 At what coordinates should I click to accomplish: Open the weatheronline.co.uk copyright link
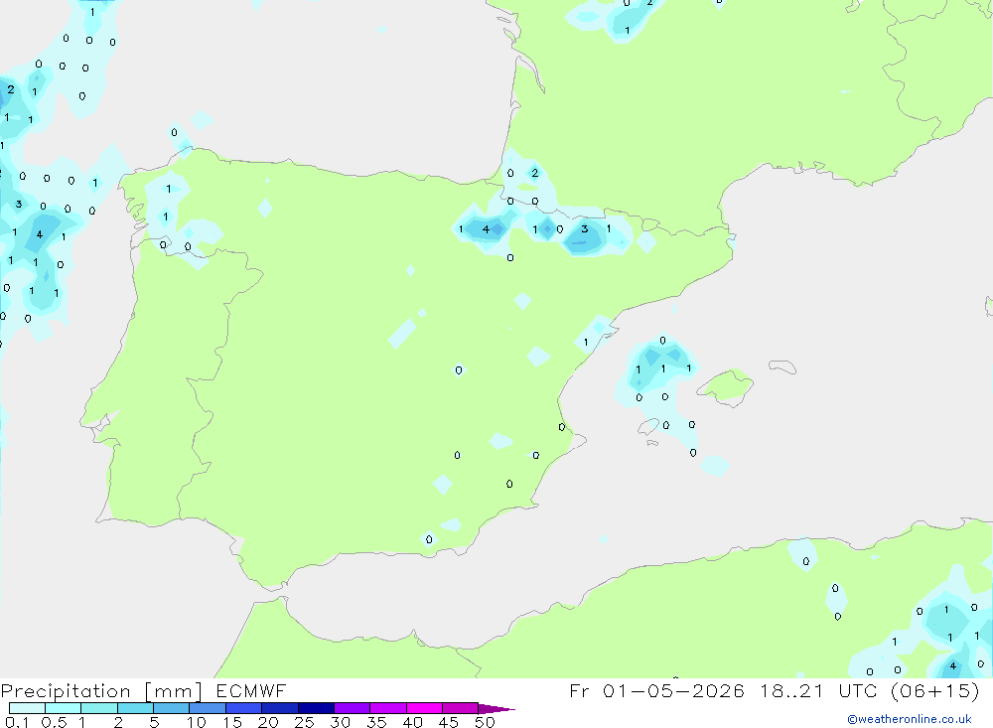tap(910, 719)
